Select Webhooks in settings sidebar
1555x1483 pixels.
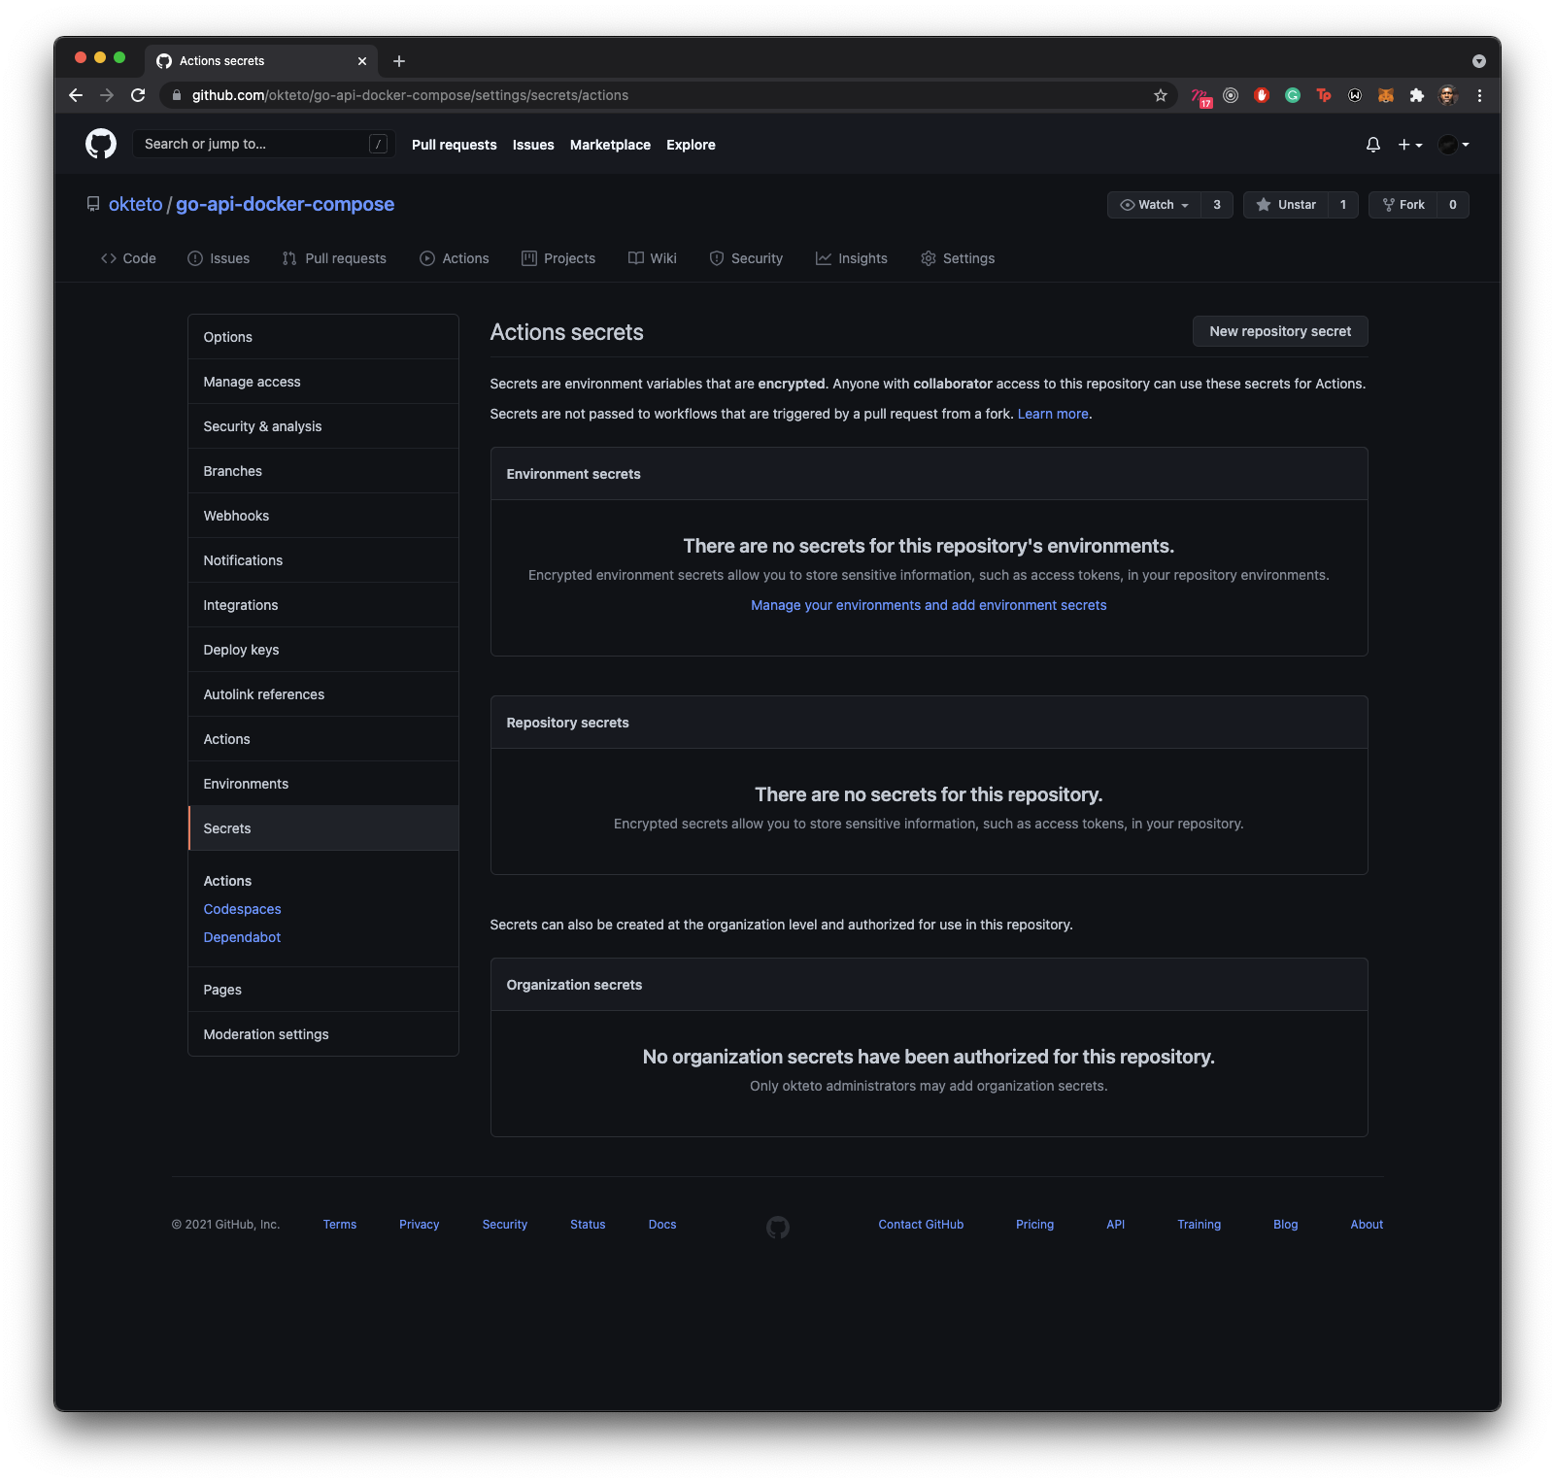tap(323, 516)
